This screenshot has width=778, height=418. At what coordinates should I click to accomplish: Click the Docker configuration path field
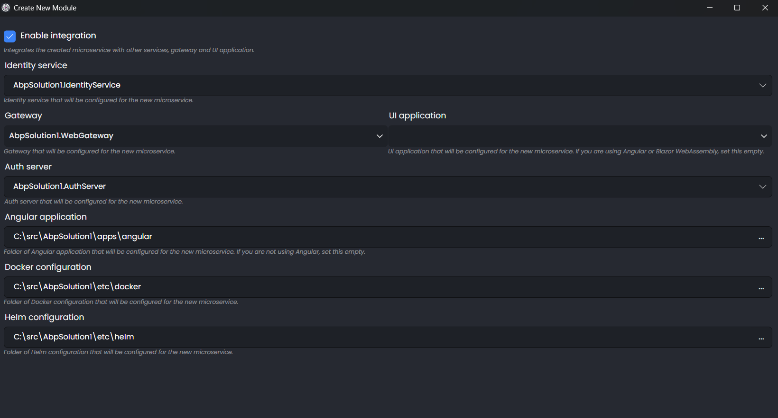[380, 287]
